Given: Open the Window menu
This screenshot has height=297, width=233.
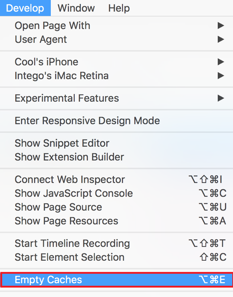Looking at the screenshot, I should [x=76, y=8].
